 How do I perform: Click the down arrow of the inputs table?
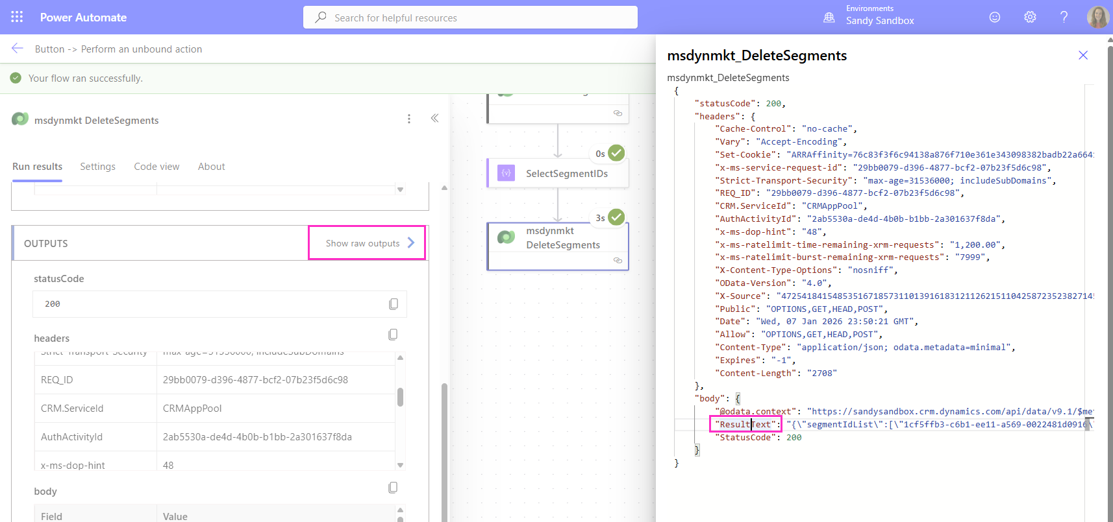click(x=400, y=189)
